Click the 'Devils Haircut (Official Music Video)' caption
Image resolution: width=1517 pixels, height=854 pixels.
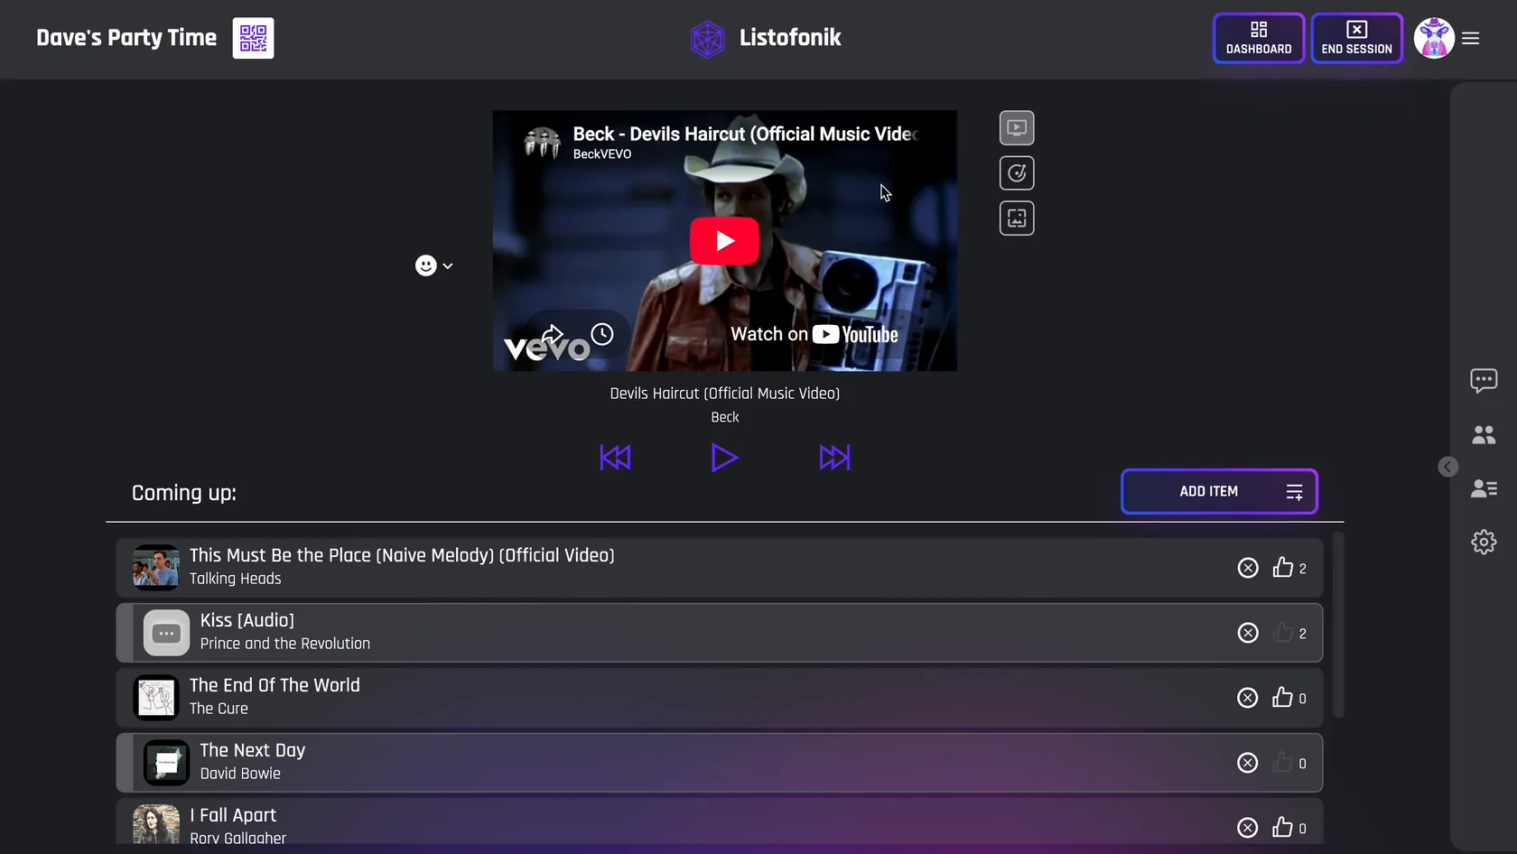click(x=724, y=394)
